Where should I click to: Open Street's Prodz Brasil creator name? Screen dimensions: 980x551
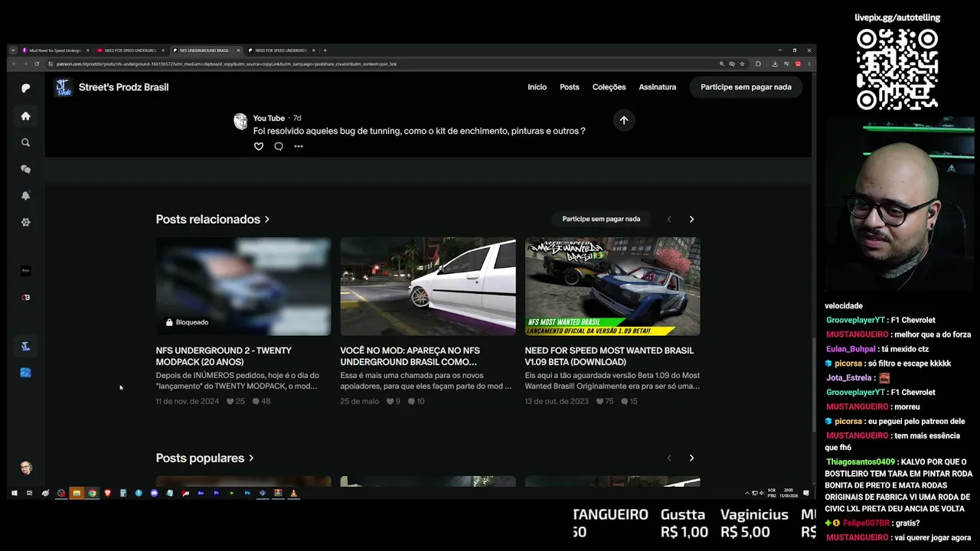tap(123, 87)
